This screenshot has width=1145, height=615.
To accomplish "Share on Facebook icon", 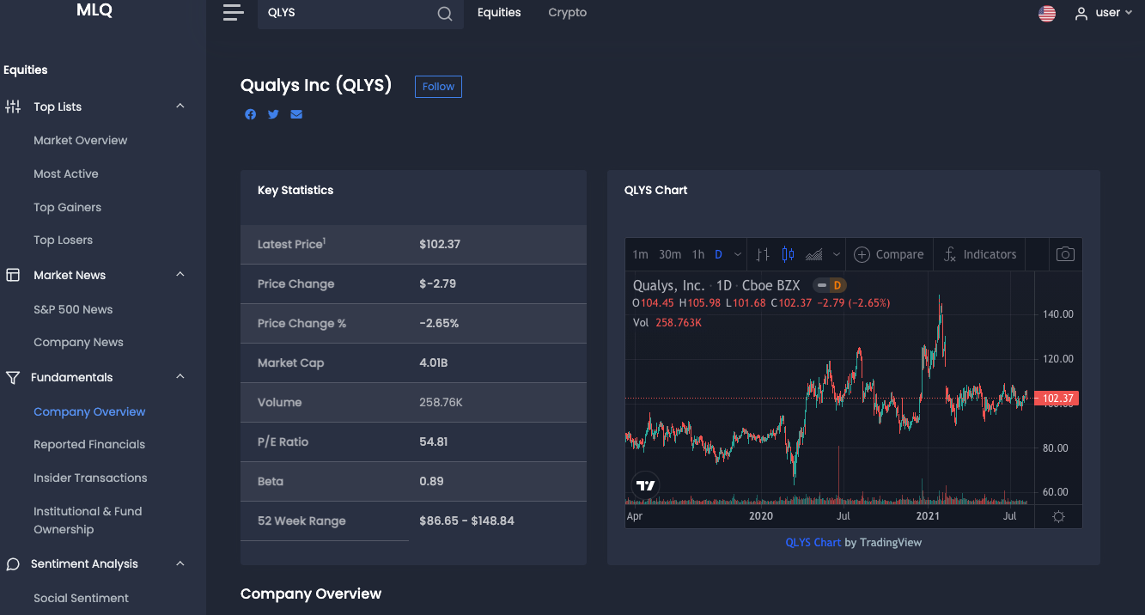I will 250,114.
